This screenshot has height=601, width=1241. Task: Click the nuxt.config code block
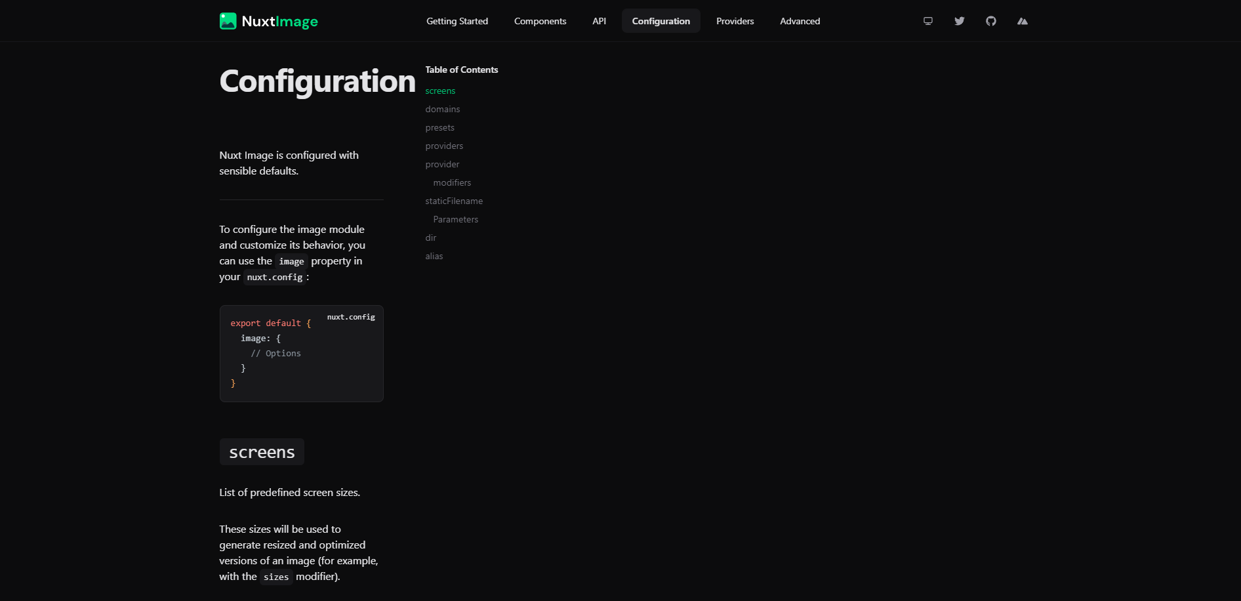pyautogui.click(x=301, y=353)
